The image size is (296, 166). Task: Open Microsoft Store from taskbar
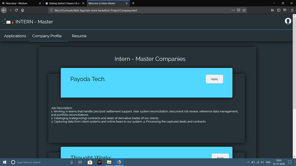click(x=90, y=162)
